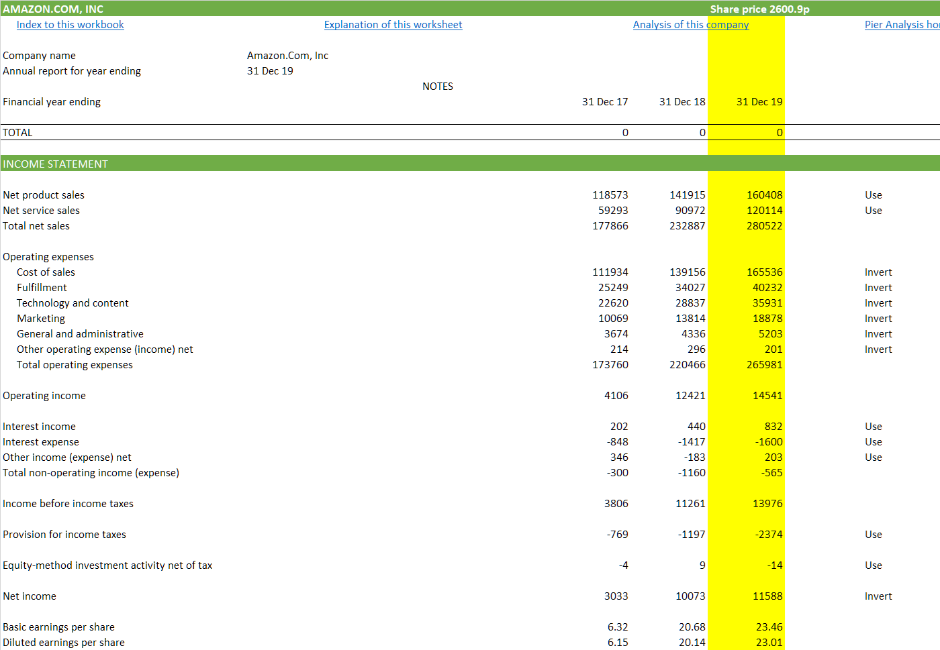
Task: Select the 'Company name' label cell
Action: [x=39, y=56]
